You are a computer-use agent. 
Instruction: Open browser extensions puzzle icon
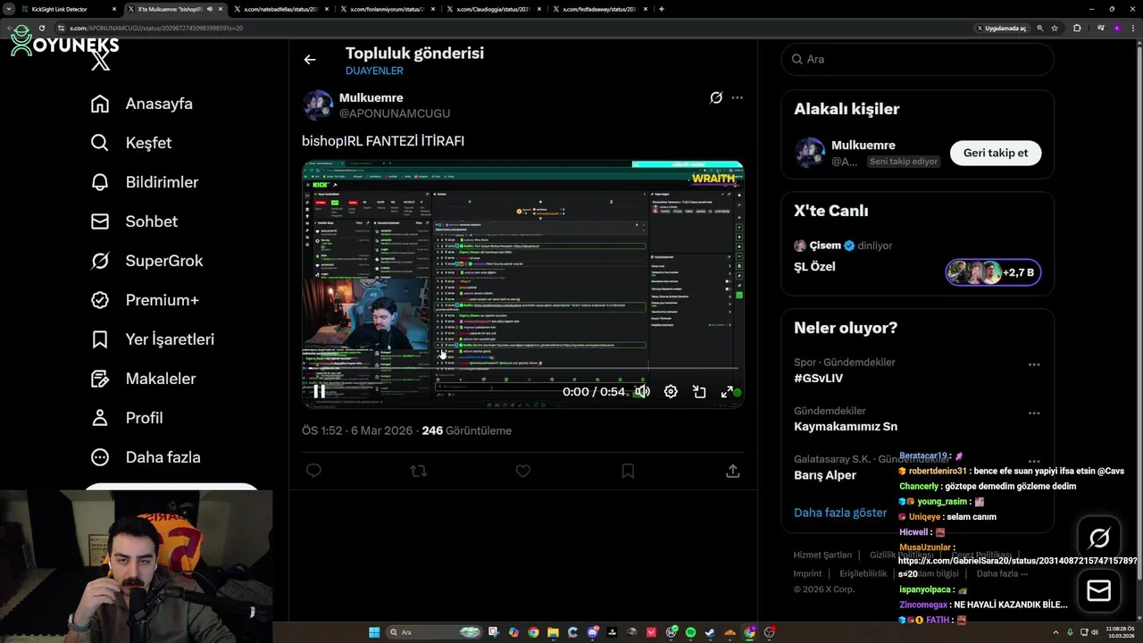pyautogui.click(x=1077, y=28)
